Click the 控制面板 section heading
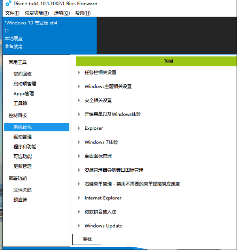Viewport: 237px width, 250px height. coord(17,115)
